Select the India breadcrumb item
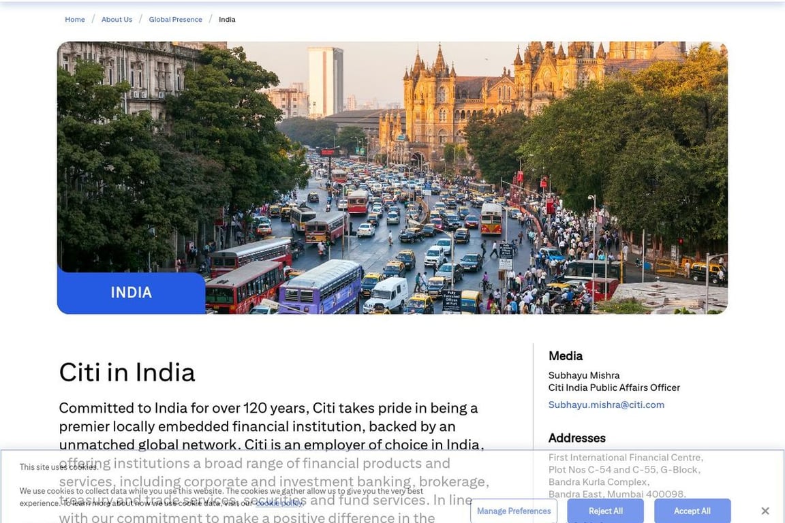785x523 pixels. pyautogui.click(x=227, y=20)
